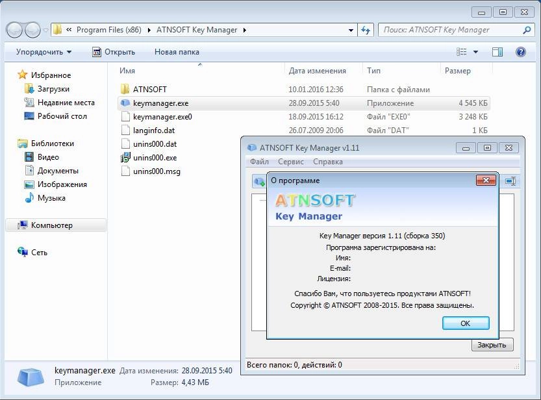Click the magnifier search icon
The width and height of the screenshot is (541, 400).
tap(527, 30)
